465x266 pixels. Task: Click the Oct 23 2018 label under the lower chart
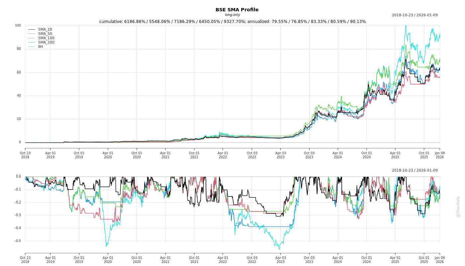(25, 260)
